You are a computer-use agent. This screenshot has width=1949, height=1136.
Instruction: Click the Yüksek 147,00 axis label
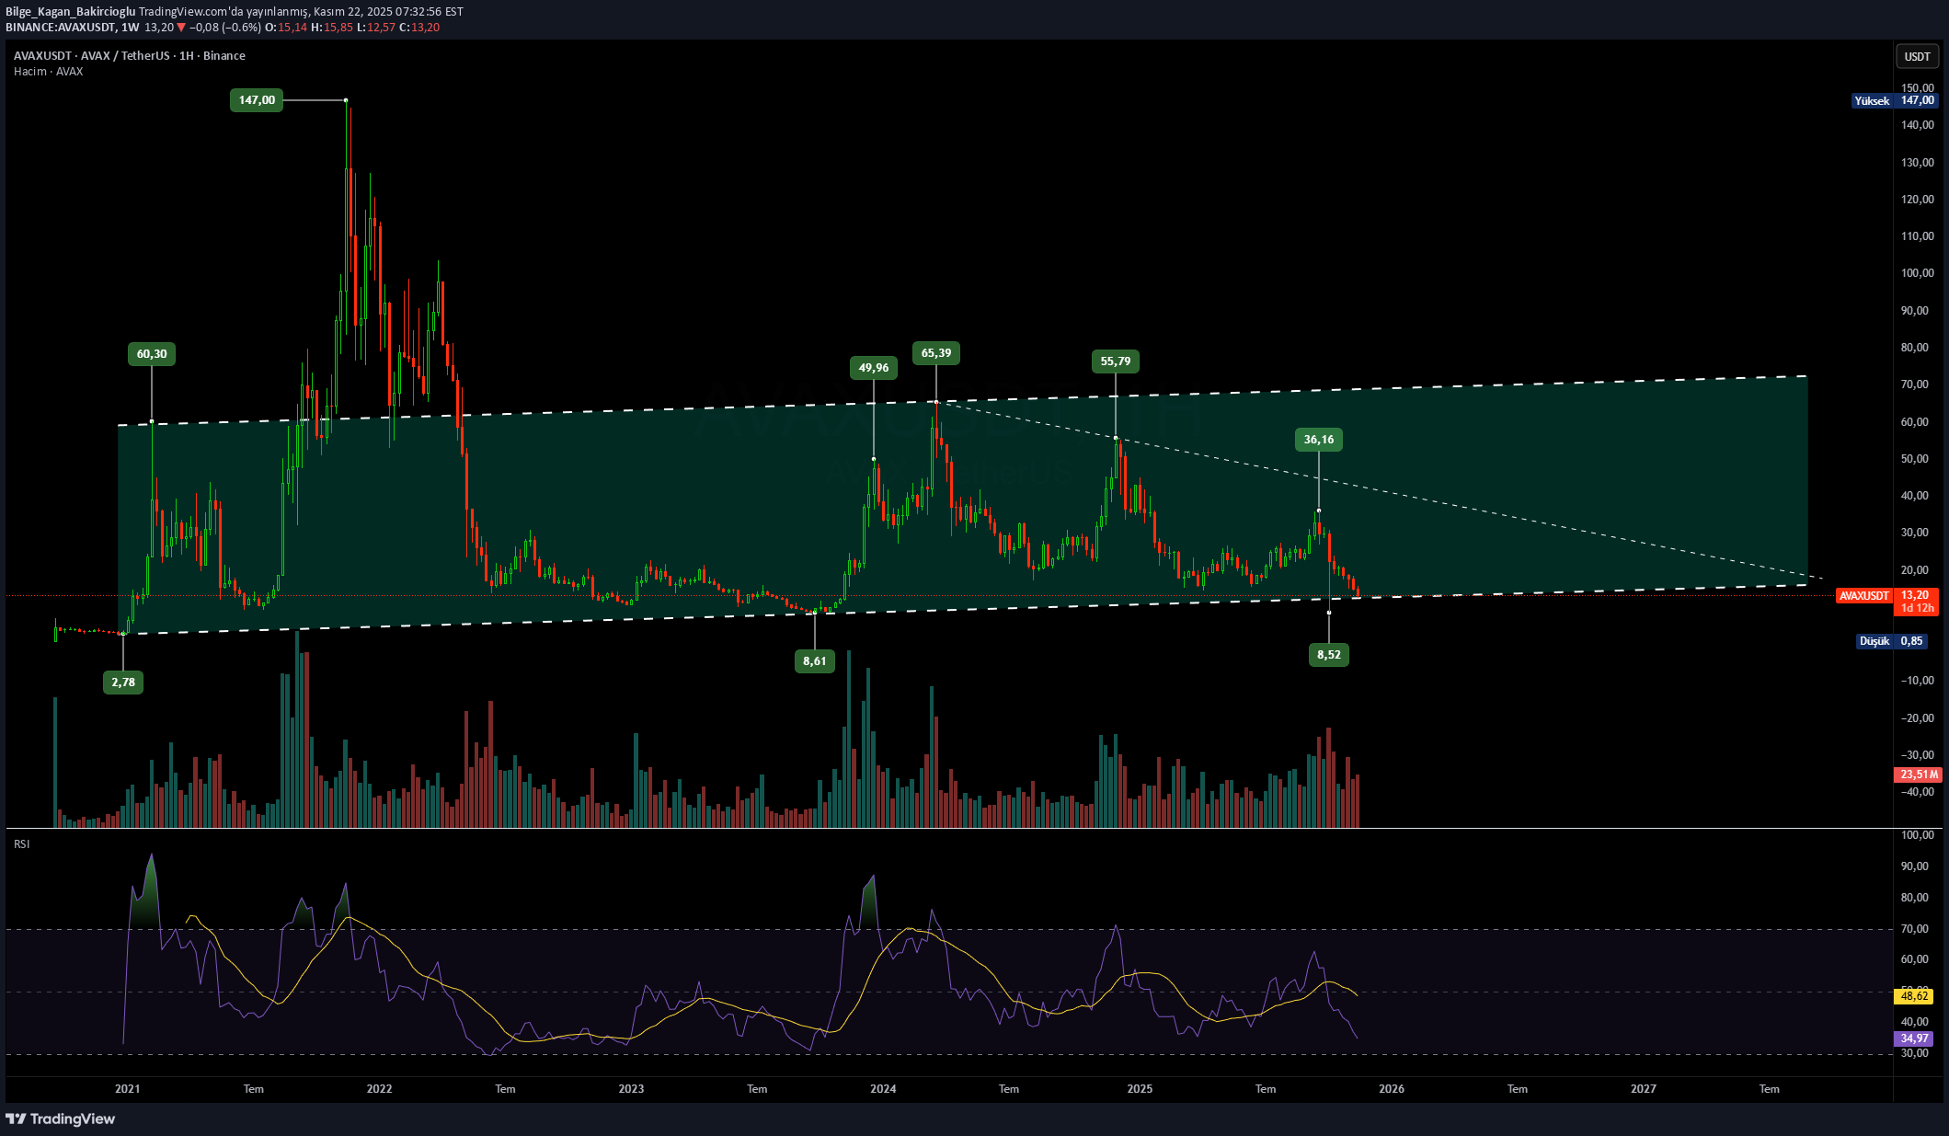(x=1895, y=101)
